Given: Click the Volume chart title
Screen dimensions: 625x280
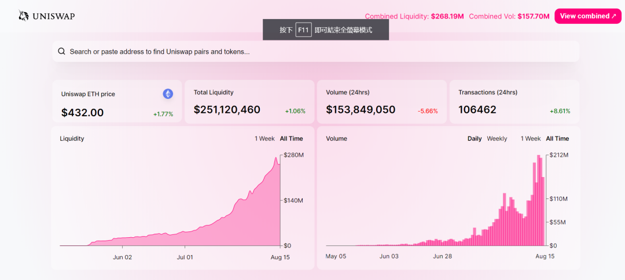Looking at the screenshot, I should [336, 139].
